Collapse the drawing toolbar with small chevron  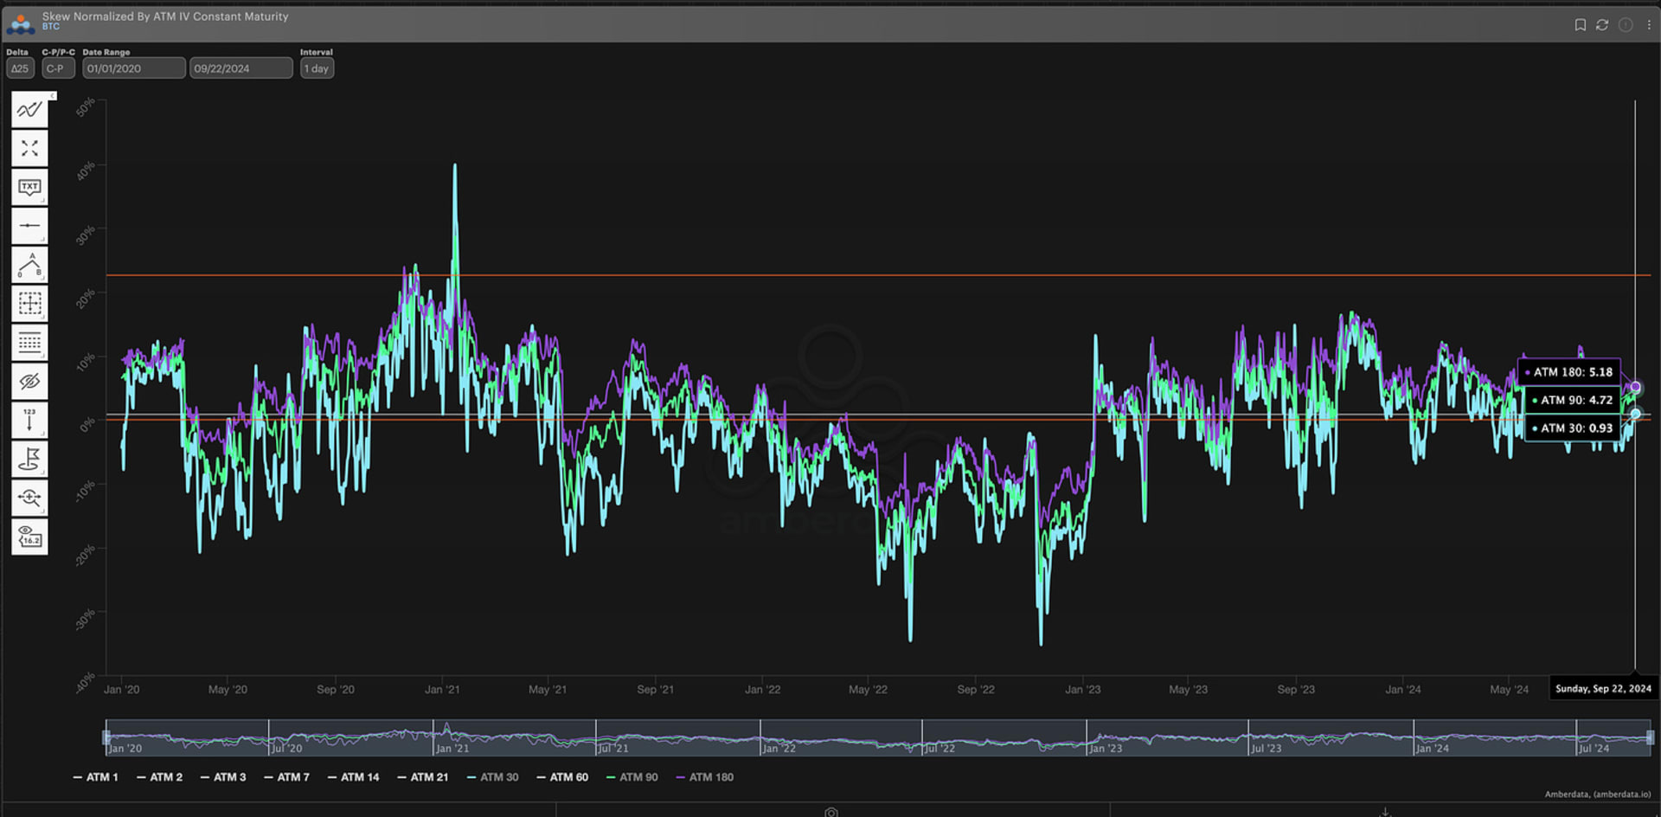click(53, 95)
